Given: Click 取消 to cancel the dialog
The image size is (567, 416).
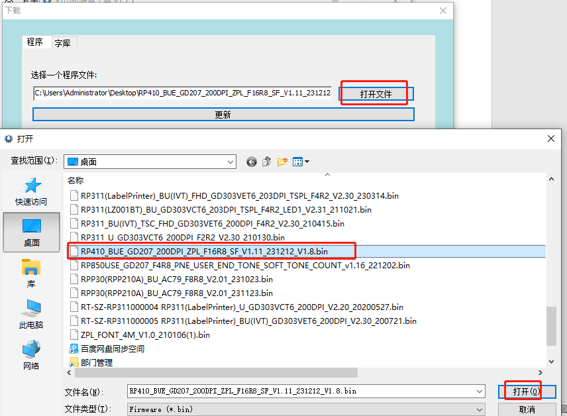Looking at the screenshot, I should (x=527, y=409).
